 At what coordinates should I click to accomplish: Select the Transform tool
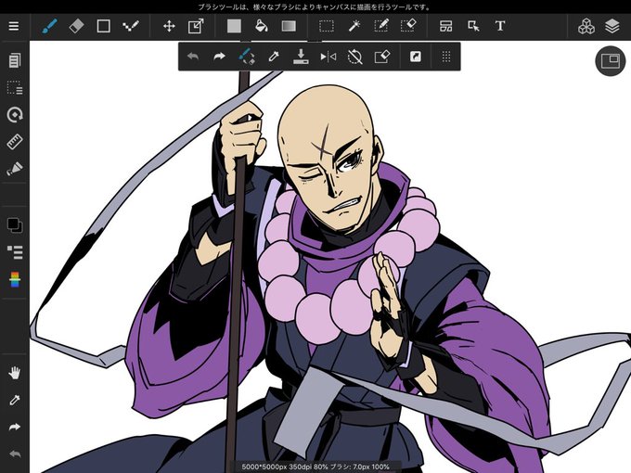pyautogui.click(x=196, y=27)
